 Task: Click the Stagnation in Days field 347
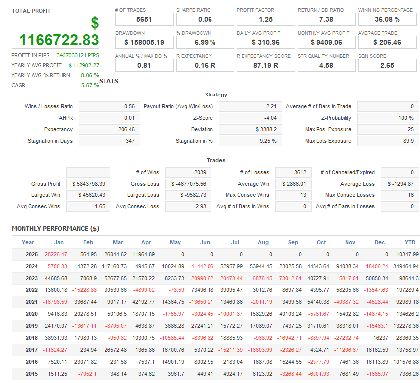pos(109,141)
